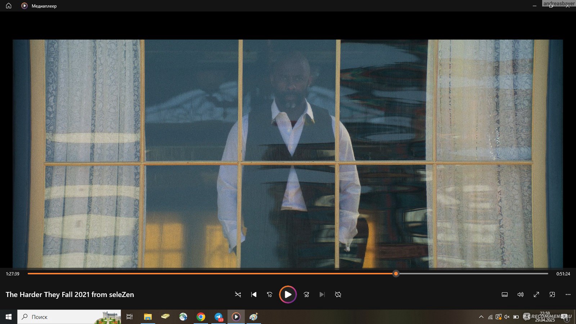Open the volume control
Viewport: 576px width, 324px height.
point(521,294)
